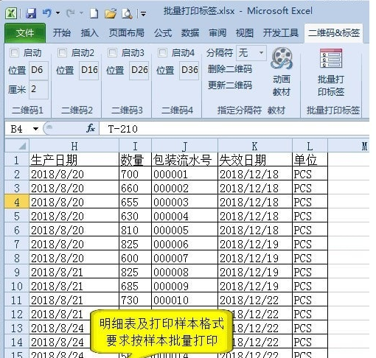Enable the 启动 checkbox for 二维码1
The width and height of the screenshot is (376, 358).
(14, 52)
